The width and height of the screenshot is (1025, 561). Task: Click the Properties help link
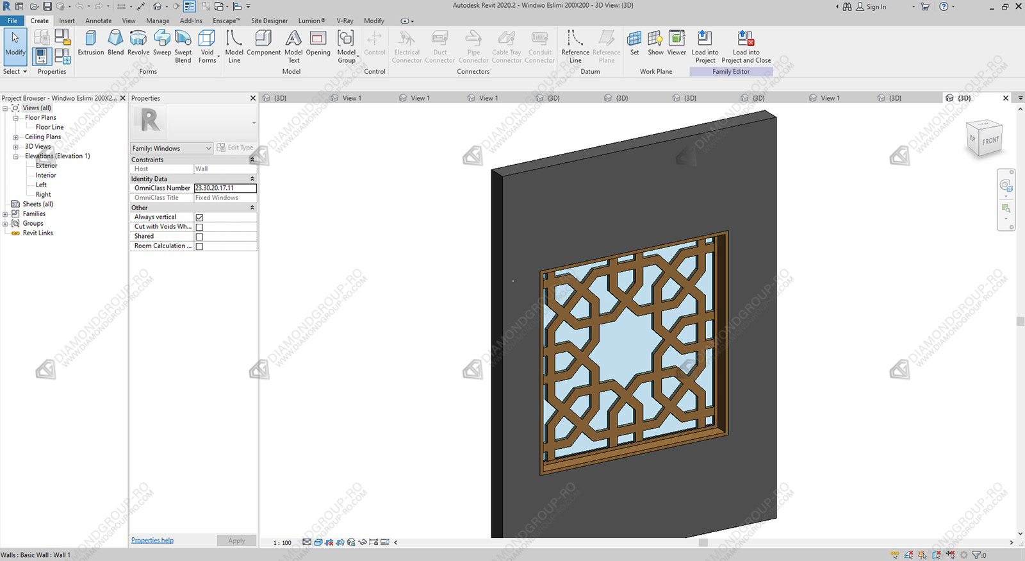click(x=152, y=540)
